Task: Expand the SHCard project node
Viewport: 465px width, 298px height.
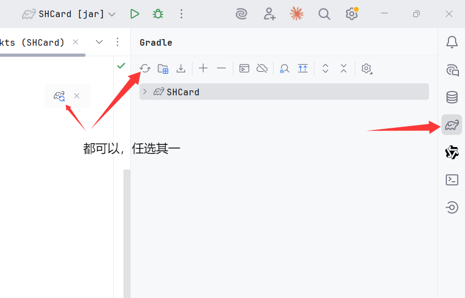Action: [145, 91]
